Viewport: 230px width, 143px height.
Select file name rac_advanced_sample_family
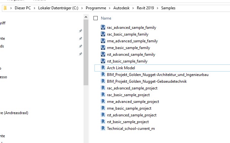(132, 28)
